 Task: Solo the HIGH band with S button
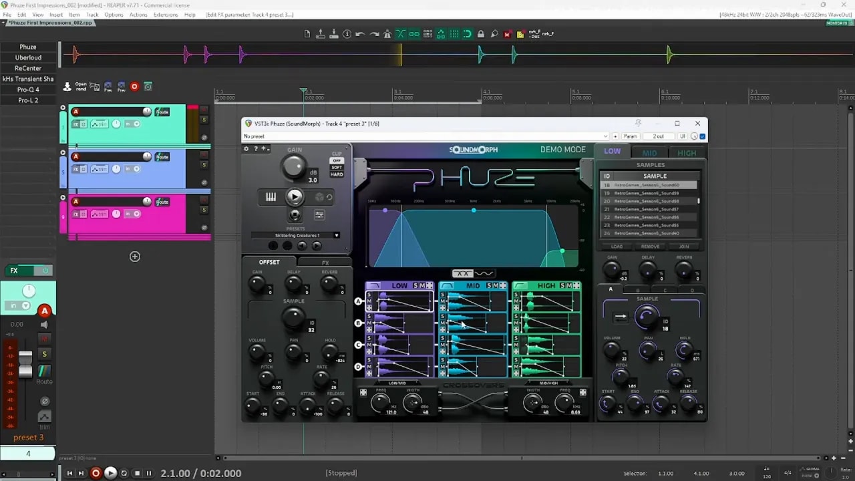click(x=562, y=286)
